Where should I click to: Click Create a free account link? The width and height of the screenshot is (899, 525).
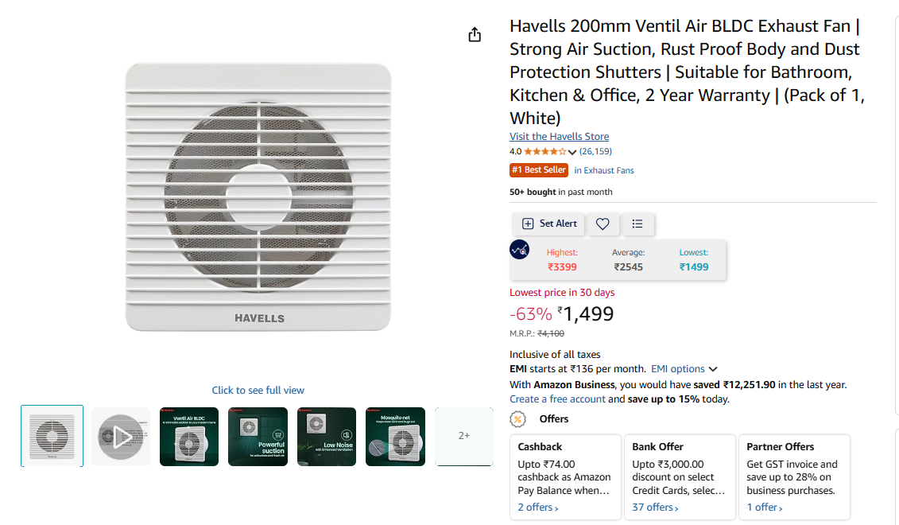[557, 399]
